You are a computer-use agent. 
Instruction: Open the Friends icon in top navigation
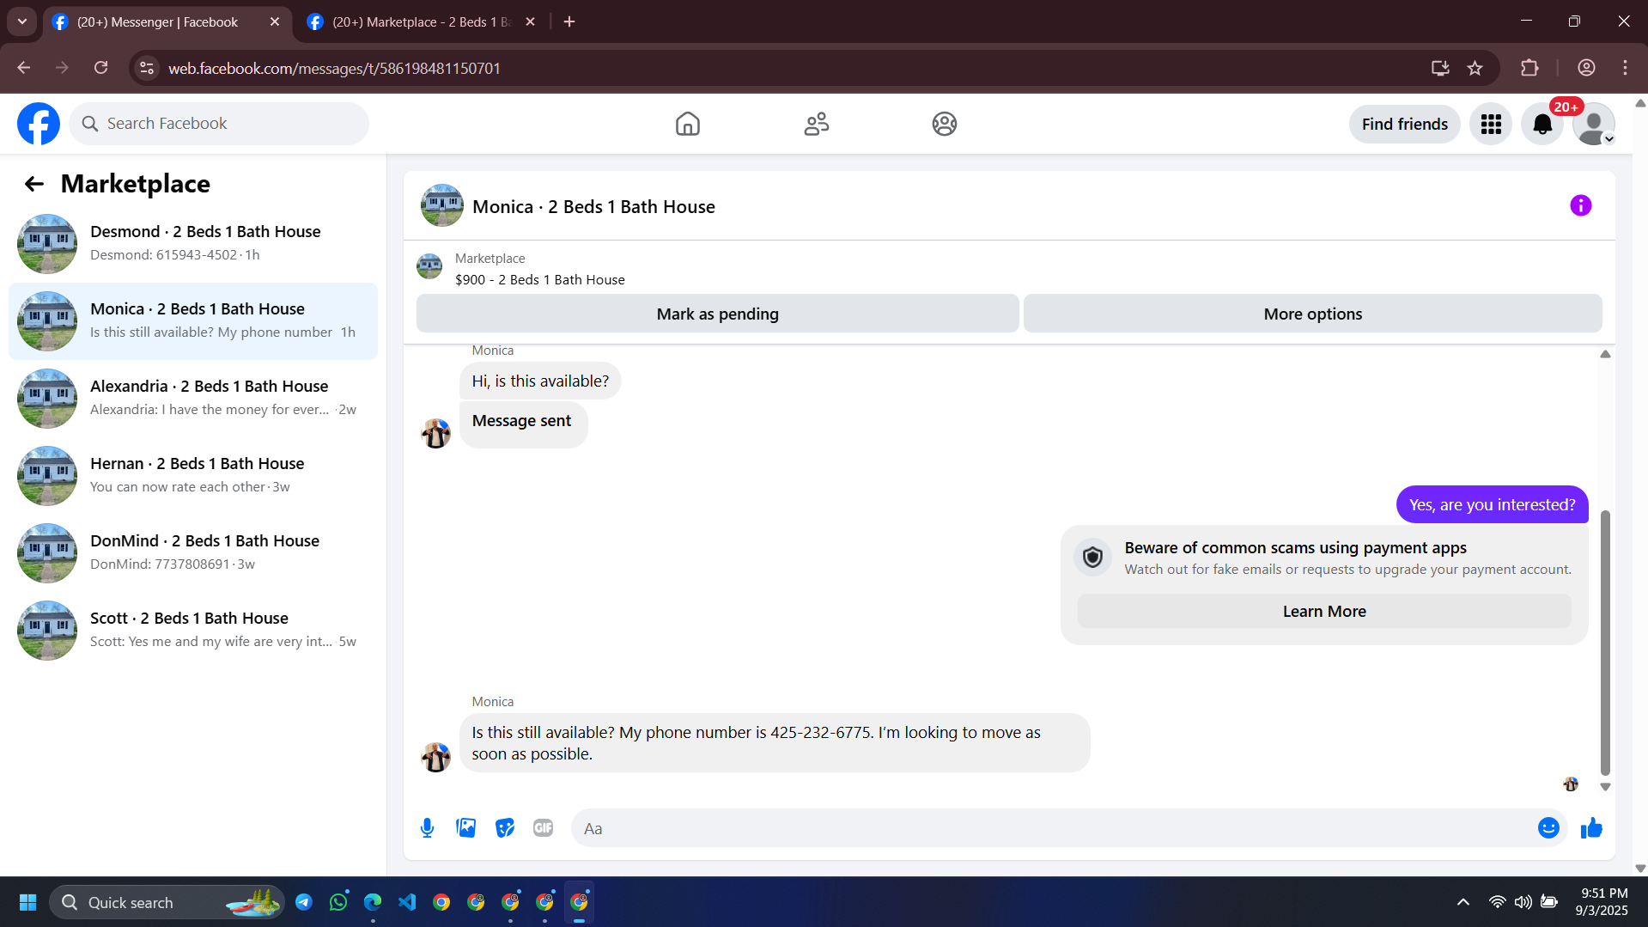pos(816,124)
